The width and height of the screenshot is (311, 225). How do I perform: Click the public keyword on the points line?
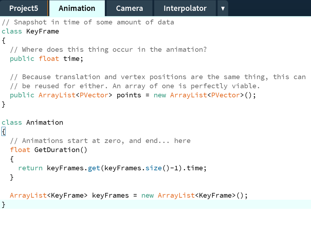click(x=22, y=95)
